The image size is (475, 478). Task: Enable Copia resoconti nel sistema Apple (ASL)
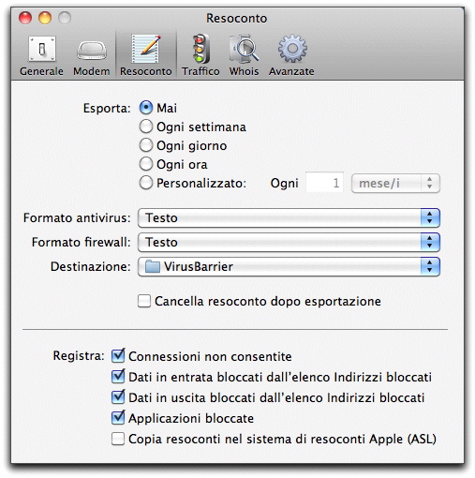pyautogui.click(x=118, y=439)
